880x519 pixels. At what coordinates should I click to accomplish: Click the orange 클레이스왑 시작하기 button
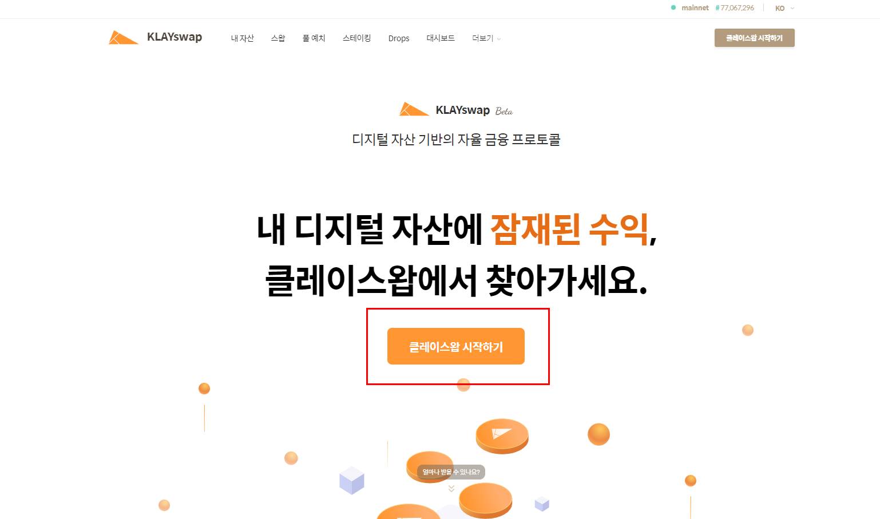coord(456,346)
